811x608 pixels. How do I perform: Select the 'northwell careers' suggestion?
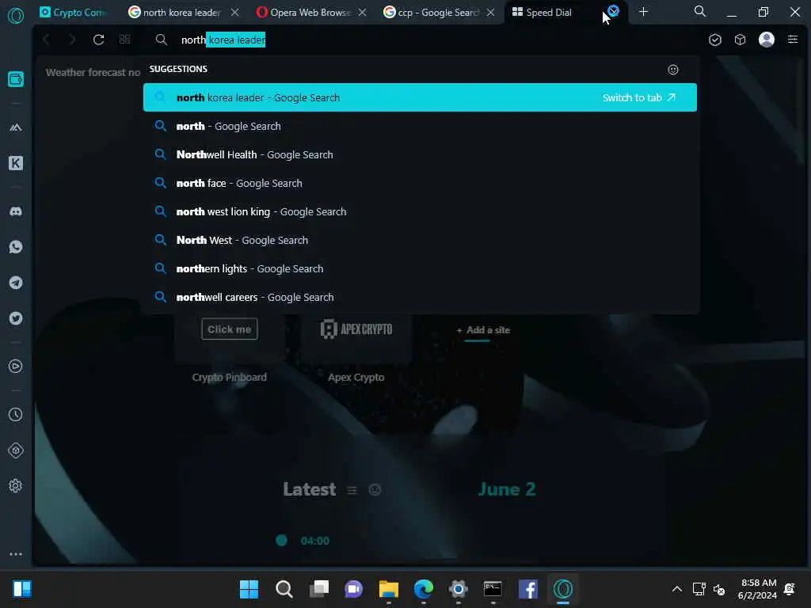(x=420, y=297)
